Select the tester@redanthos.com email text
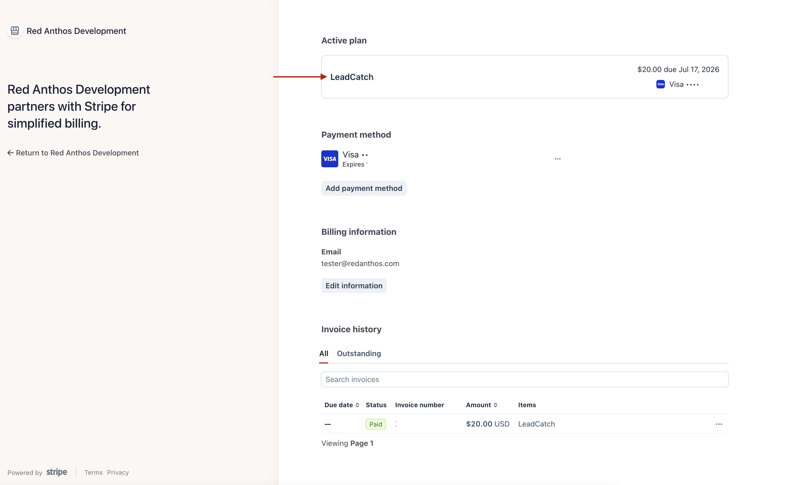808x485 pixels. (360, 263)
